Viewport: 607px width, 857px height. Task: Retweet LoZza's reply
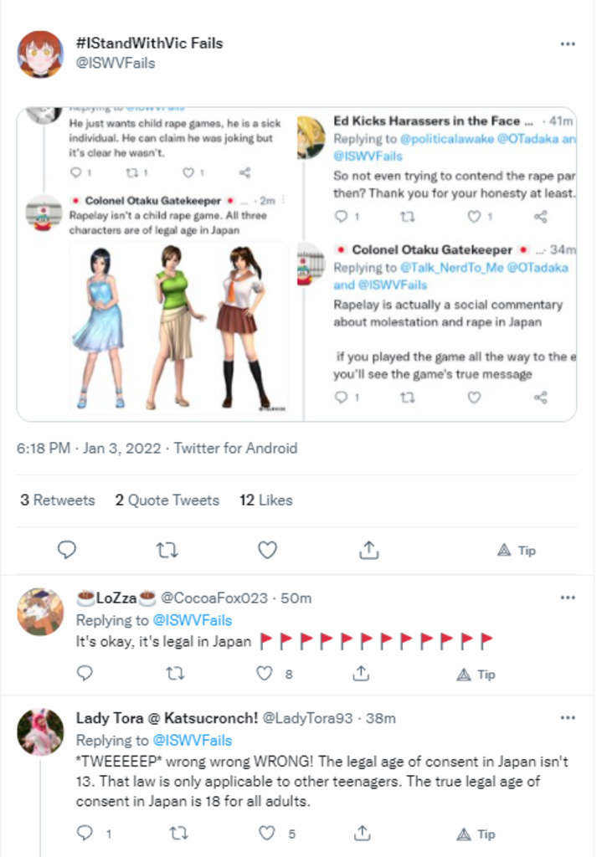pos(177,674)
